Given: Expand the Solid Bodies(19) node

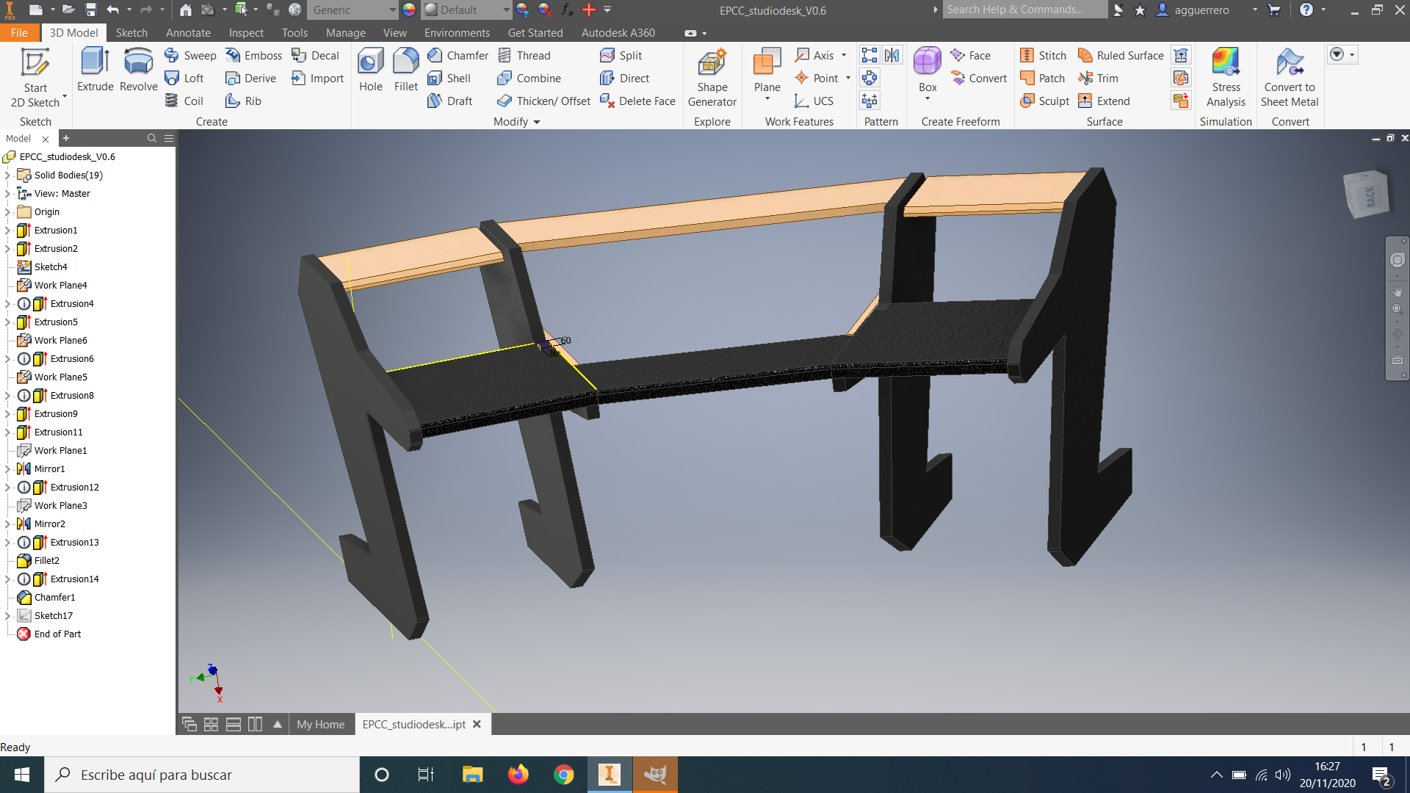Looking at the screenshot, I should click(x=8, y=175).
